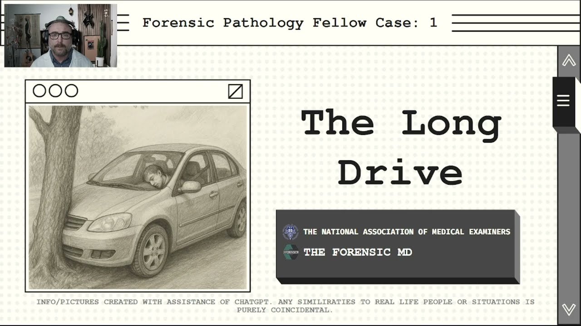Click the scroll down chevron arrow
The width and height of the screenshot is (581, 326).
(x=569, y=309)
